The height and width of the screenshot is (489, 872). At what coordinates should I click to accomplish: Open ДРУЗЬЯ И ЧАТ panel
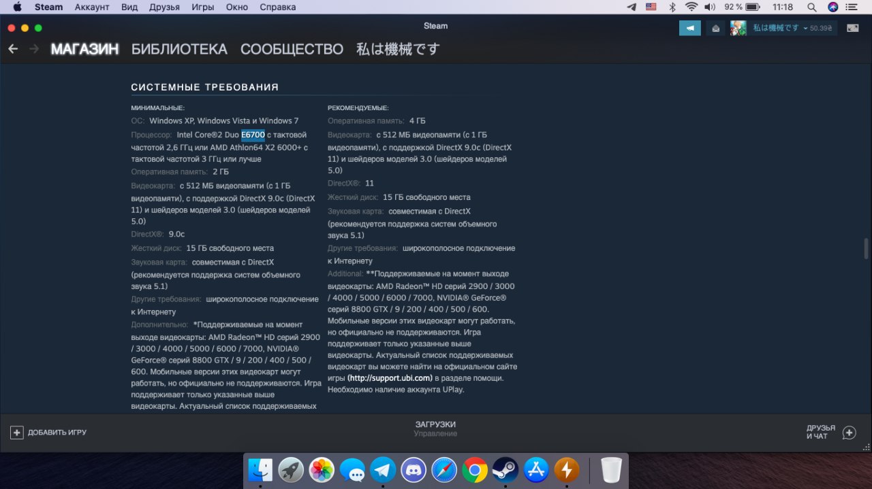[x=821, y=433]
